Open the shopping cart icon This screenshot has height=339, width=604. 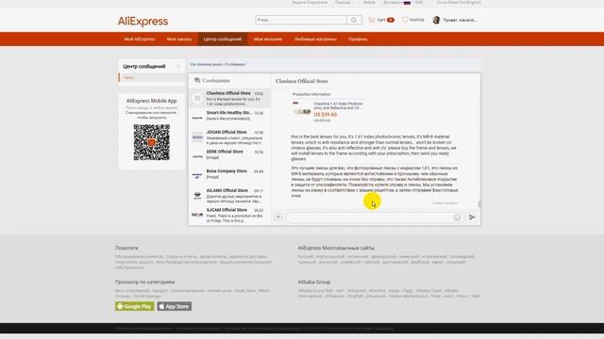click(x=371, y=20)
